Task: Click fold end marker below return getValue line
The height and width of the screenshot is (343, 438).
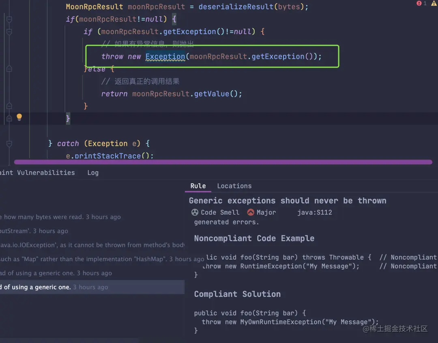Action: tap(9, 106)
